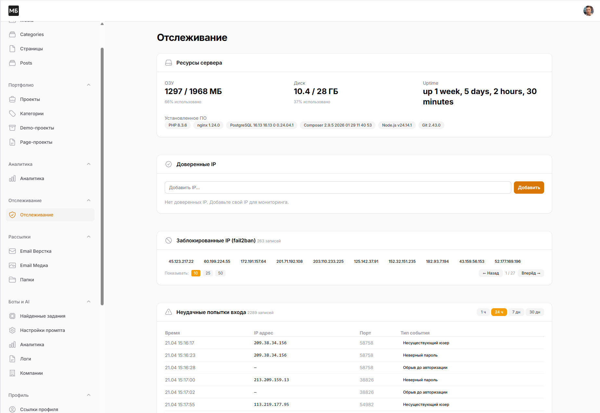The height and width of the screenshot is (413, 600).
Task: Select Страницы in the sidebar
Action: pyautogui.click(x=31, y=48)
